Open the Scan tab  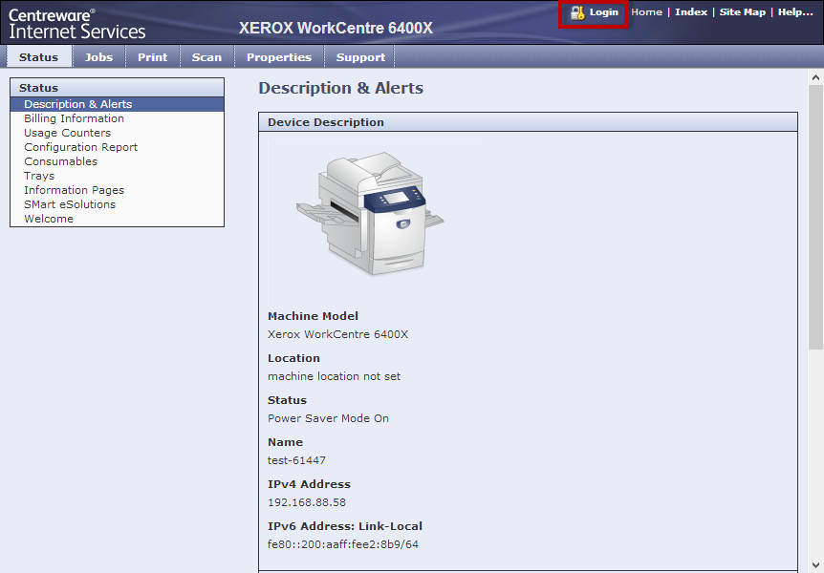pos(206,57)
